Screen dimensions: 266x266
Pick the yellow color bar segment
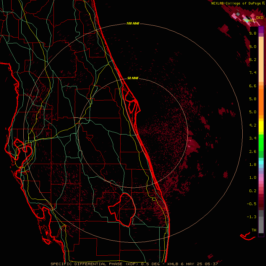pyautogui.click(x=261, y=126)
